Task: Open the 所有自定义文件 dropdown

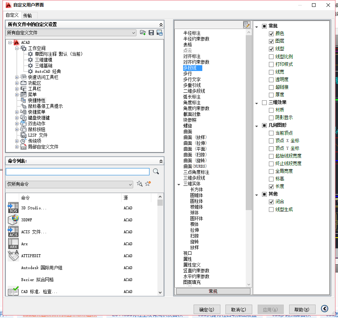Action: pyautogui.click(x=71, y=33)
